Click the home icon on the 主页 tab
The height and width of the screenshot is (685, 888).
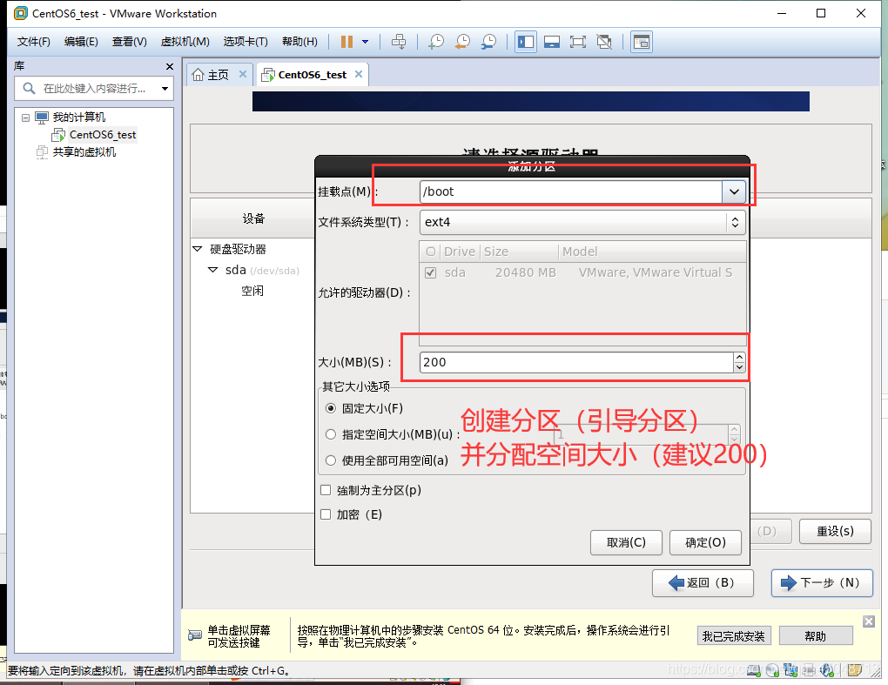coord(198,75)
